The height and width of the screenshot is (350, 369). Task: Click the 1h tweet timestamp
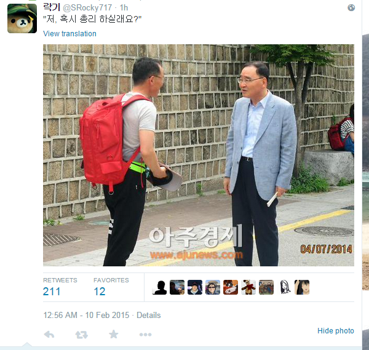(x=124, y=8)
